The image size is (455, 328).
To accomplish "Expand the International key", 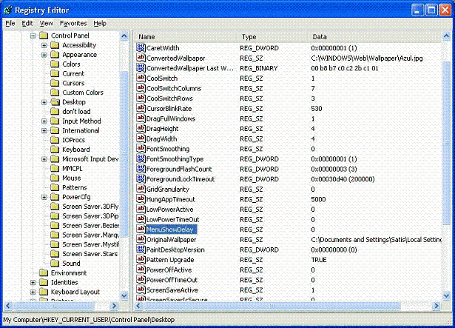I will click(x=44, y=131).
